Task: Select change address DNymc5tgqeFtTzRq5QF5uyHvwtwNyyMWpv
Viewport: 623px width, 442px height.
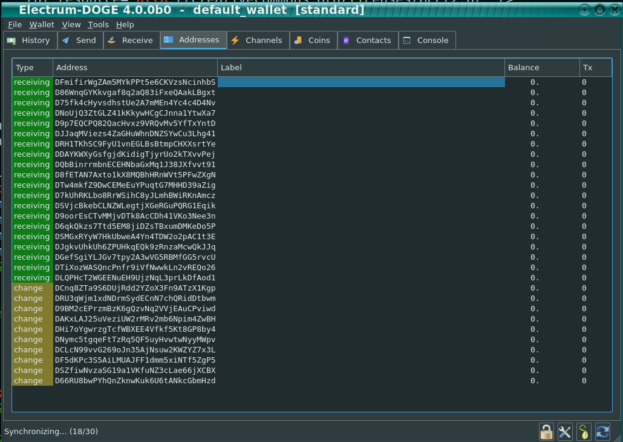Action: coord(135,340)
